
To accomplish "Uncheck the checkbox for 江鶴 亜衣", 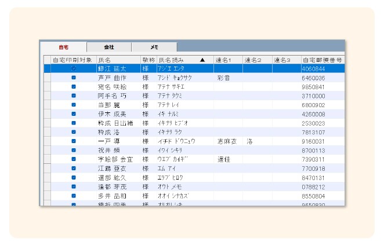I will point(74,168).
